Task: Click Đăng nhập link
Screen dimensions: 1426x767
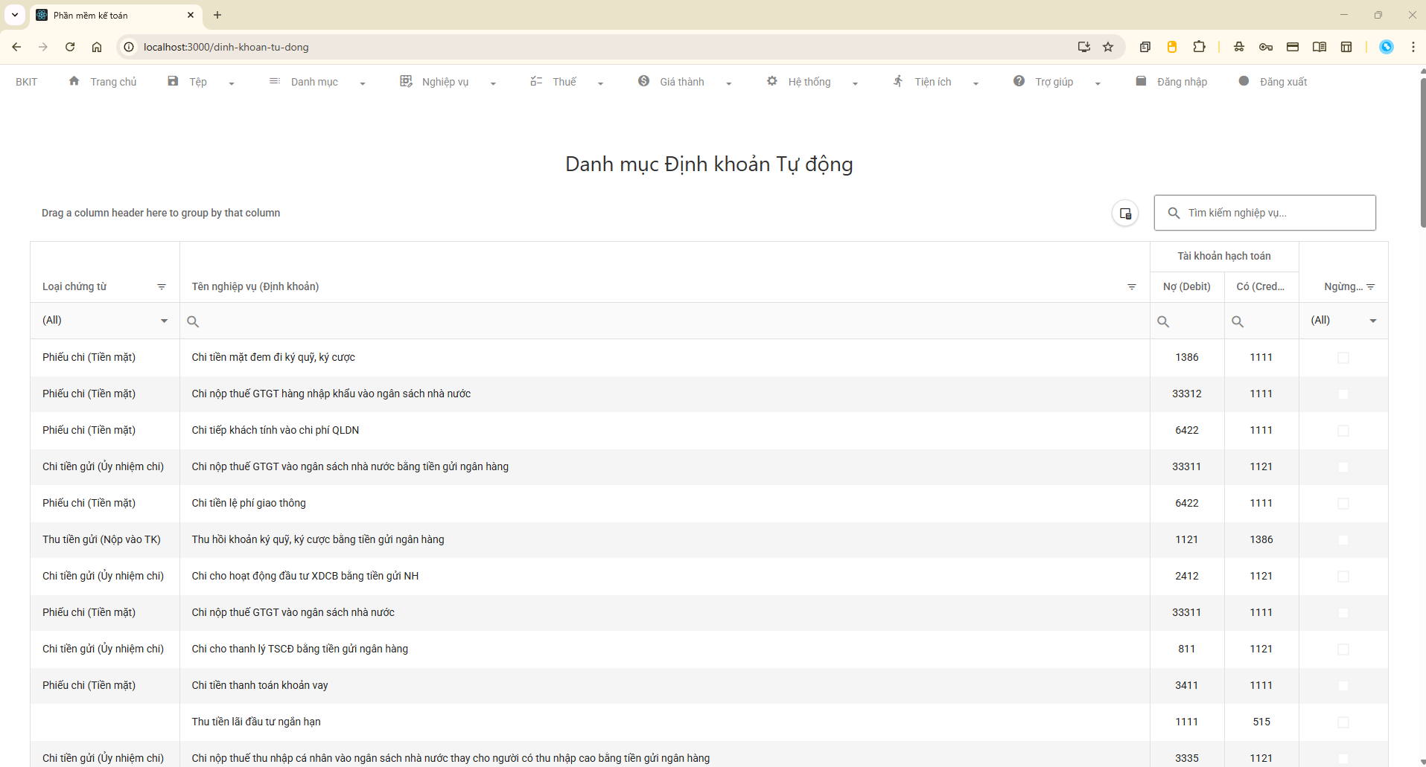Action: tap(1182, 82)
